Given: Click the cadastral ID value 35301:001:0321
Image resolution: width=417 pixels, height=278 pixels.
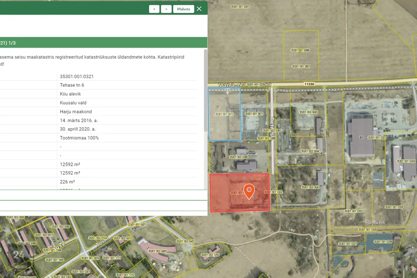Looking at the screenshot, I should tap(77, 76).
